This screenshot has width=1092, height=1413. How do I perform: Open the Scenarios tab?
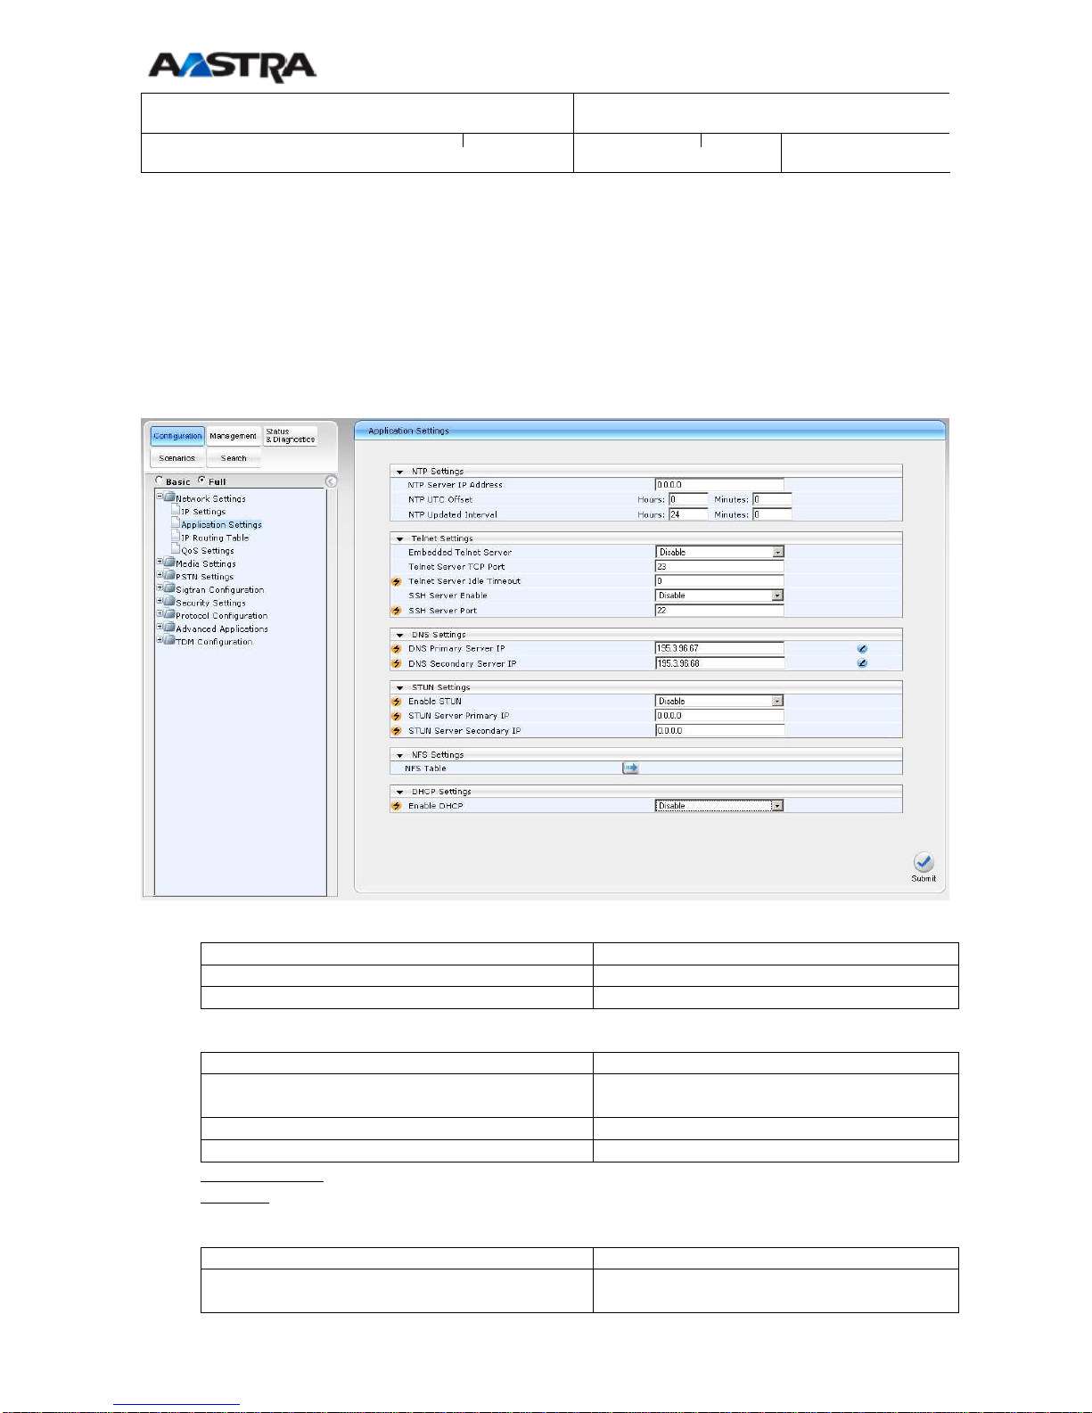177,458
